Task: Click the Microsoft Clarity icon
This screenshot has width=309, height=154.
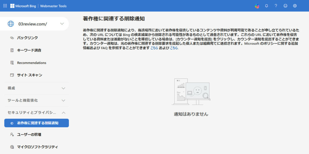Action: click(12, 147)
